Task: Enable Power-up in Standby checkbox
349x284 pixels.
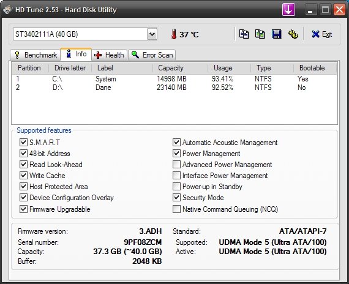Action: tap(176, 186)
